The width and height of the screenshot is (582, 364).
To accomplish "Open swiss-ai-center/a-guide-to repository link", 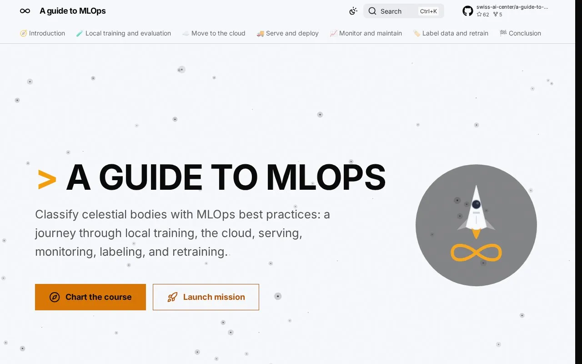I will (512, 7).
